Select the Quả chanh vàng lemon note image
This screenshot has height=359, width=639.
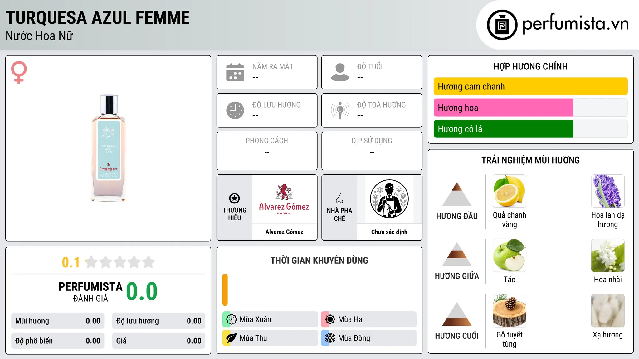pyautogui.click(x=510, y=191)
